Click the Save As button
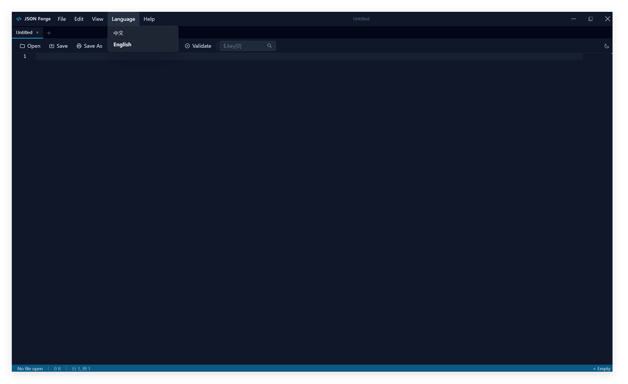The height and width of the screenshot is (384, 628). [x=89, y=46]
